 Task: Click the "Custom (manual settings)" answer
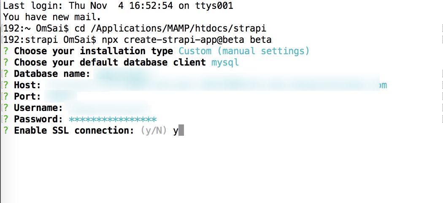pos(244,51)
